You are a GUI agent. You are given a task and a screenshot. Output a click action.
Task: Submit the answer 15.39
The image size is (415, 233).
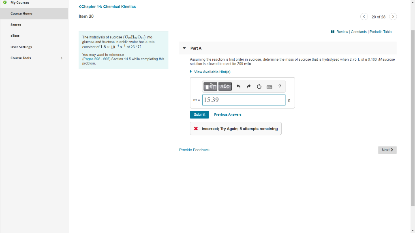coord(199,114)
